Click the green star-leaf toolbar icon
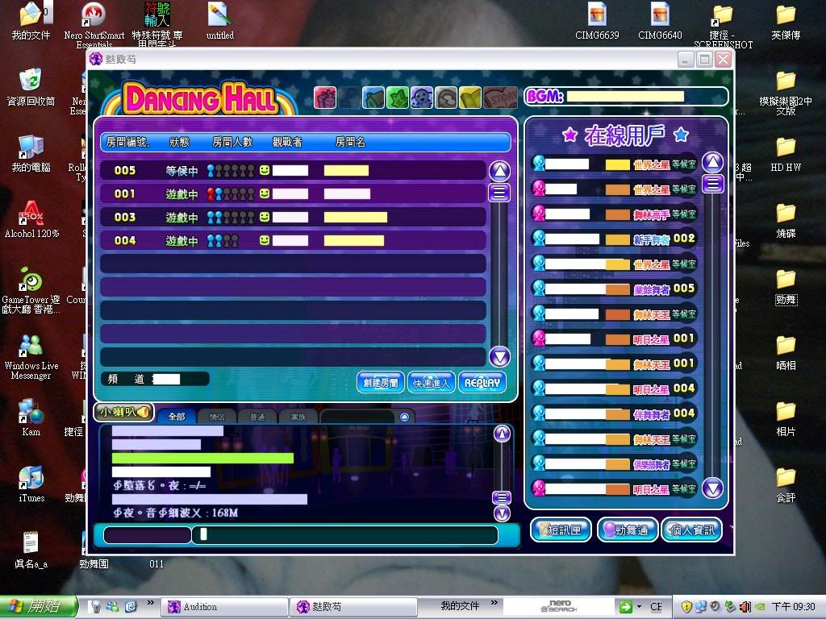Viewport: 826px width, 619px height. [x=398, y=98]
